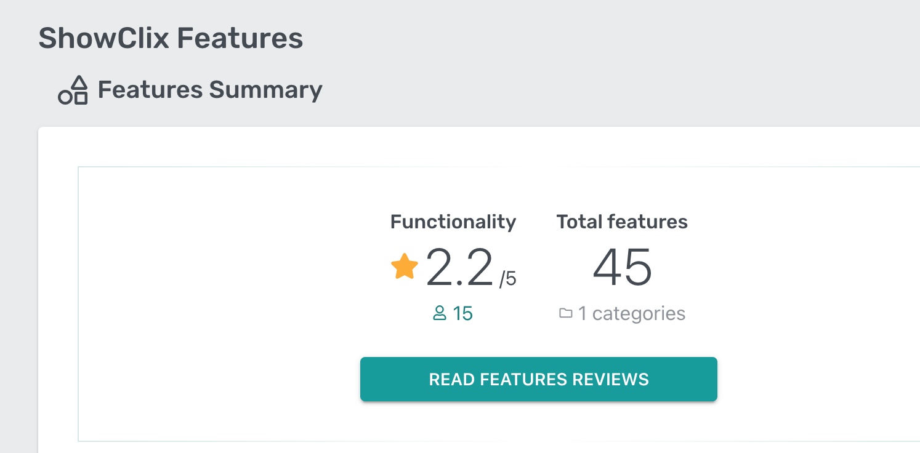Click the Total features label

coord(622,222)
